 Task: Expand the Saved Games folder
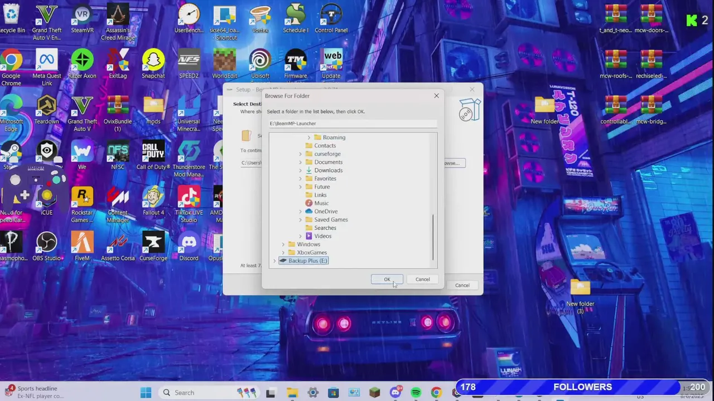(301, 219)
